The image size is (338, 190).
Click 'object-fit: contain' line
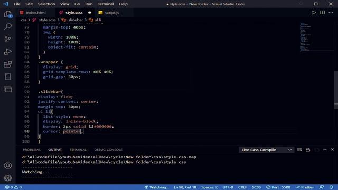73,47
